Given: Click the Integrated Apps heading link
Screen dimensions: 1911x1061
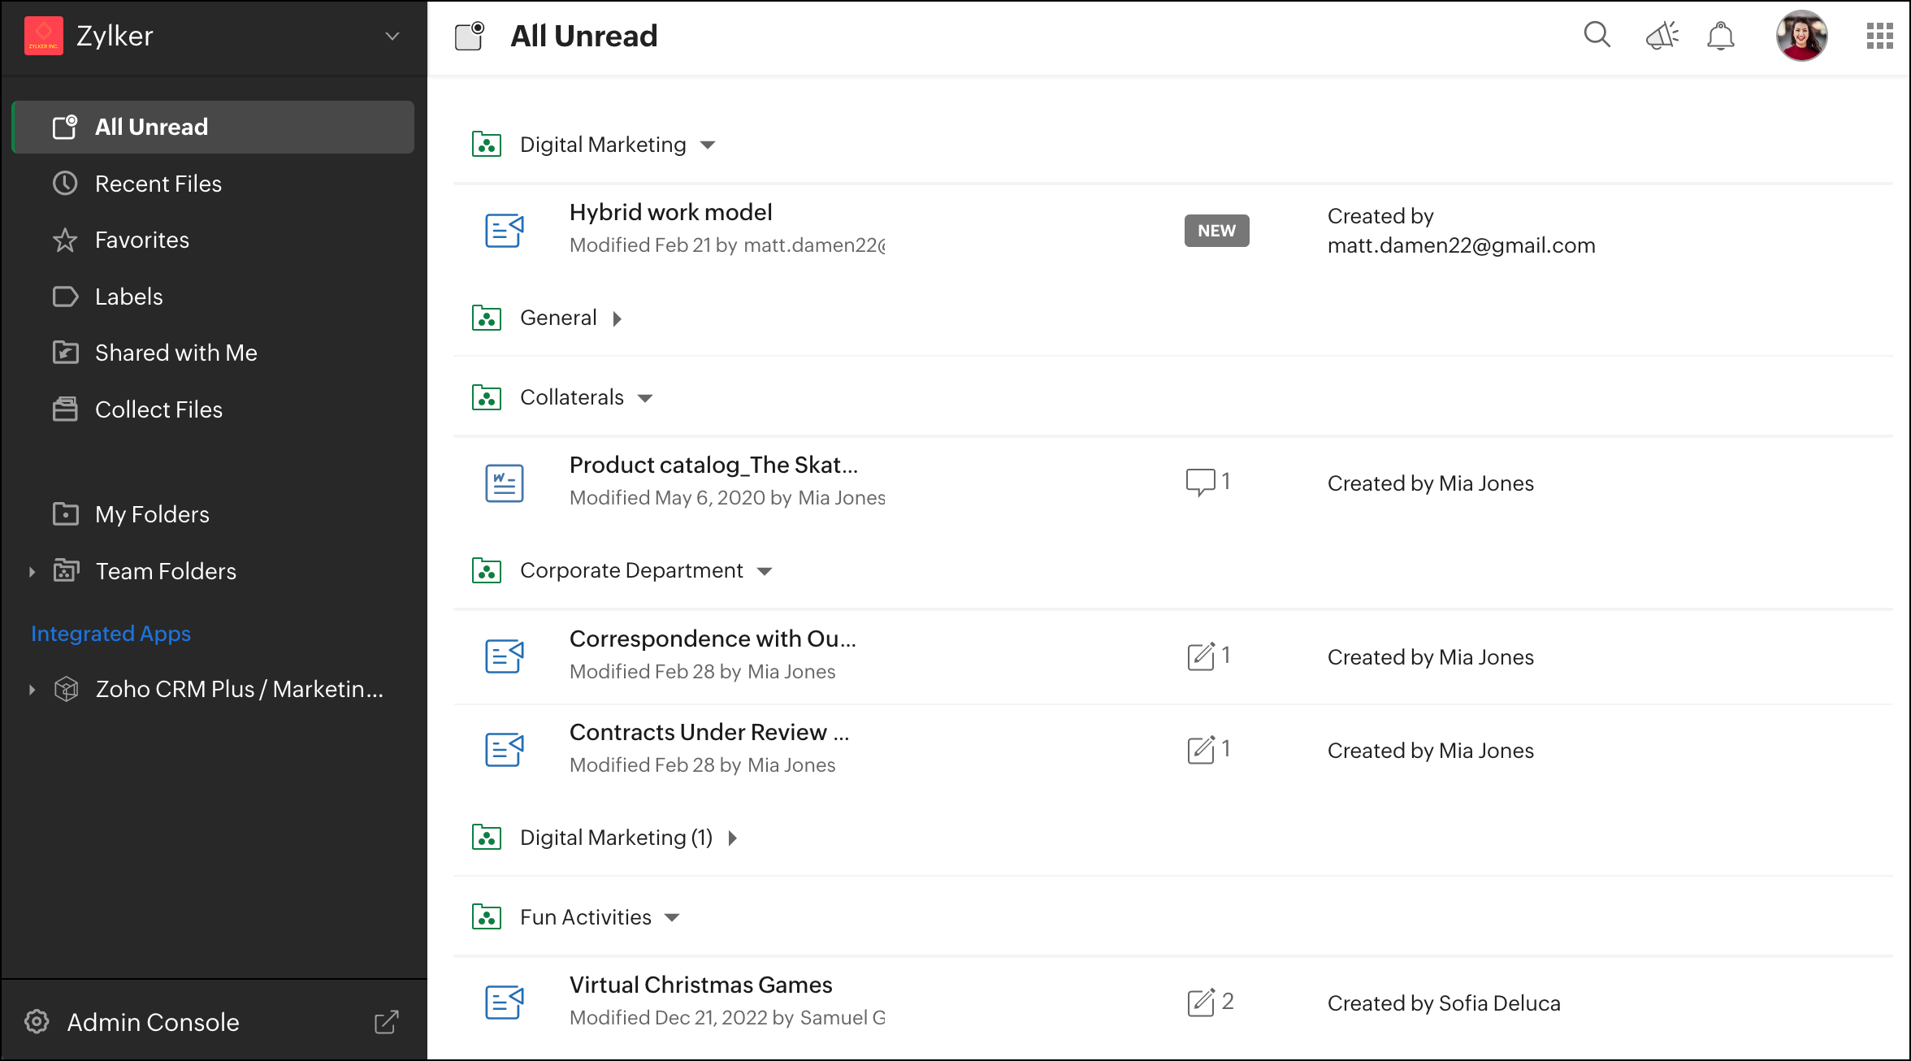Looking at the screenshot, I should click(x=110, y=634).
